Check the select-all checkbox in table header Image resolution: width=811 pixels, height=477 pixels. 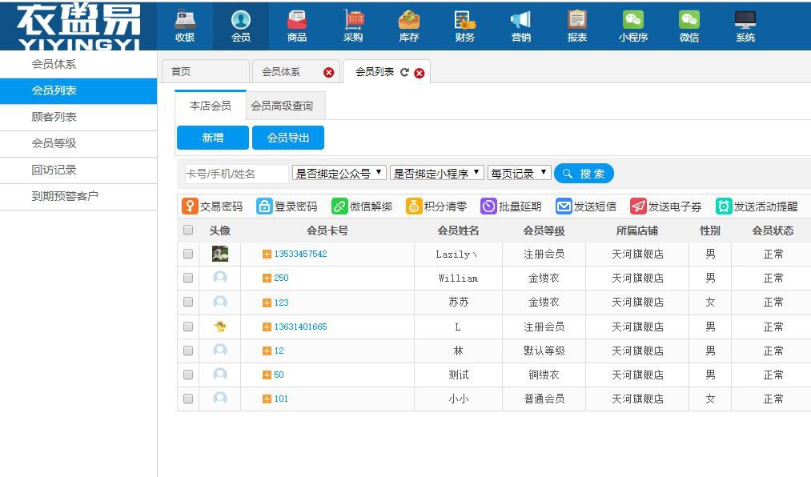tap(189, 230)
